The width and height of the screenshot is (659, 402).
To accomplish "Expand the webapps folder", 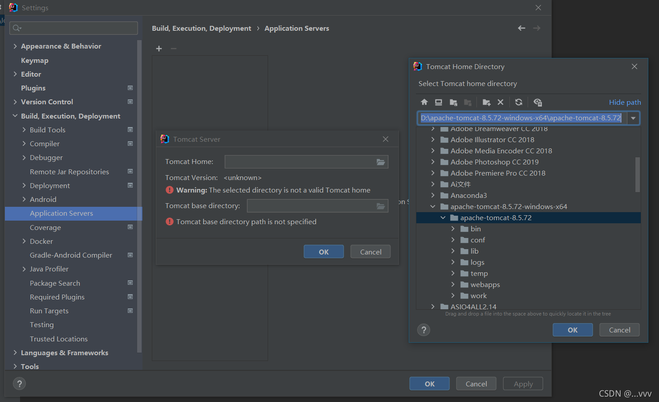I will pos(453,284).
